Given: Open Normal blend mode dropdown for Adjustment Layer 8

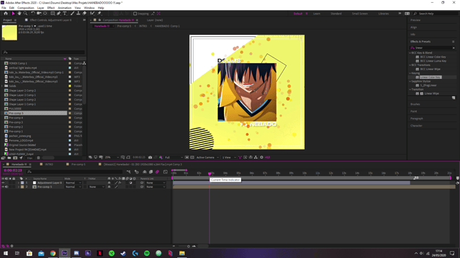Looking at the screenshot, I should tap(73, 183).
